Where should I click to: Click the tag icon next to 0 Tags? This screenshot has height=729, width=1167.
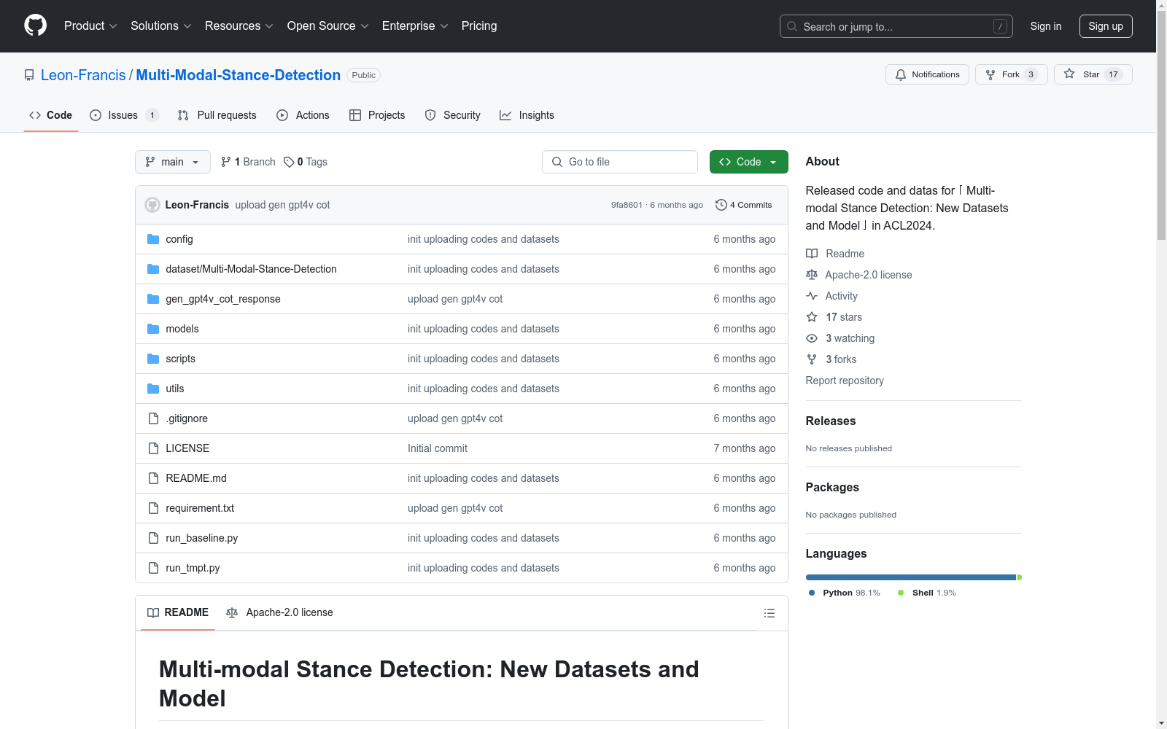(289, 162)
